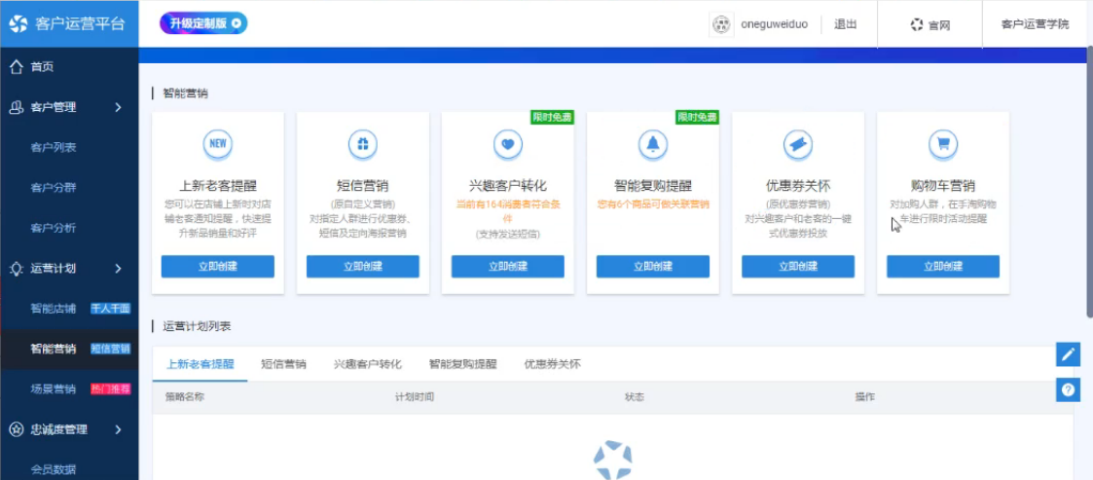The width and height of the screenshot is (1093, 480).
Task: Click the 升级定制版 button
Action: coord(203,23)
